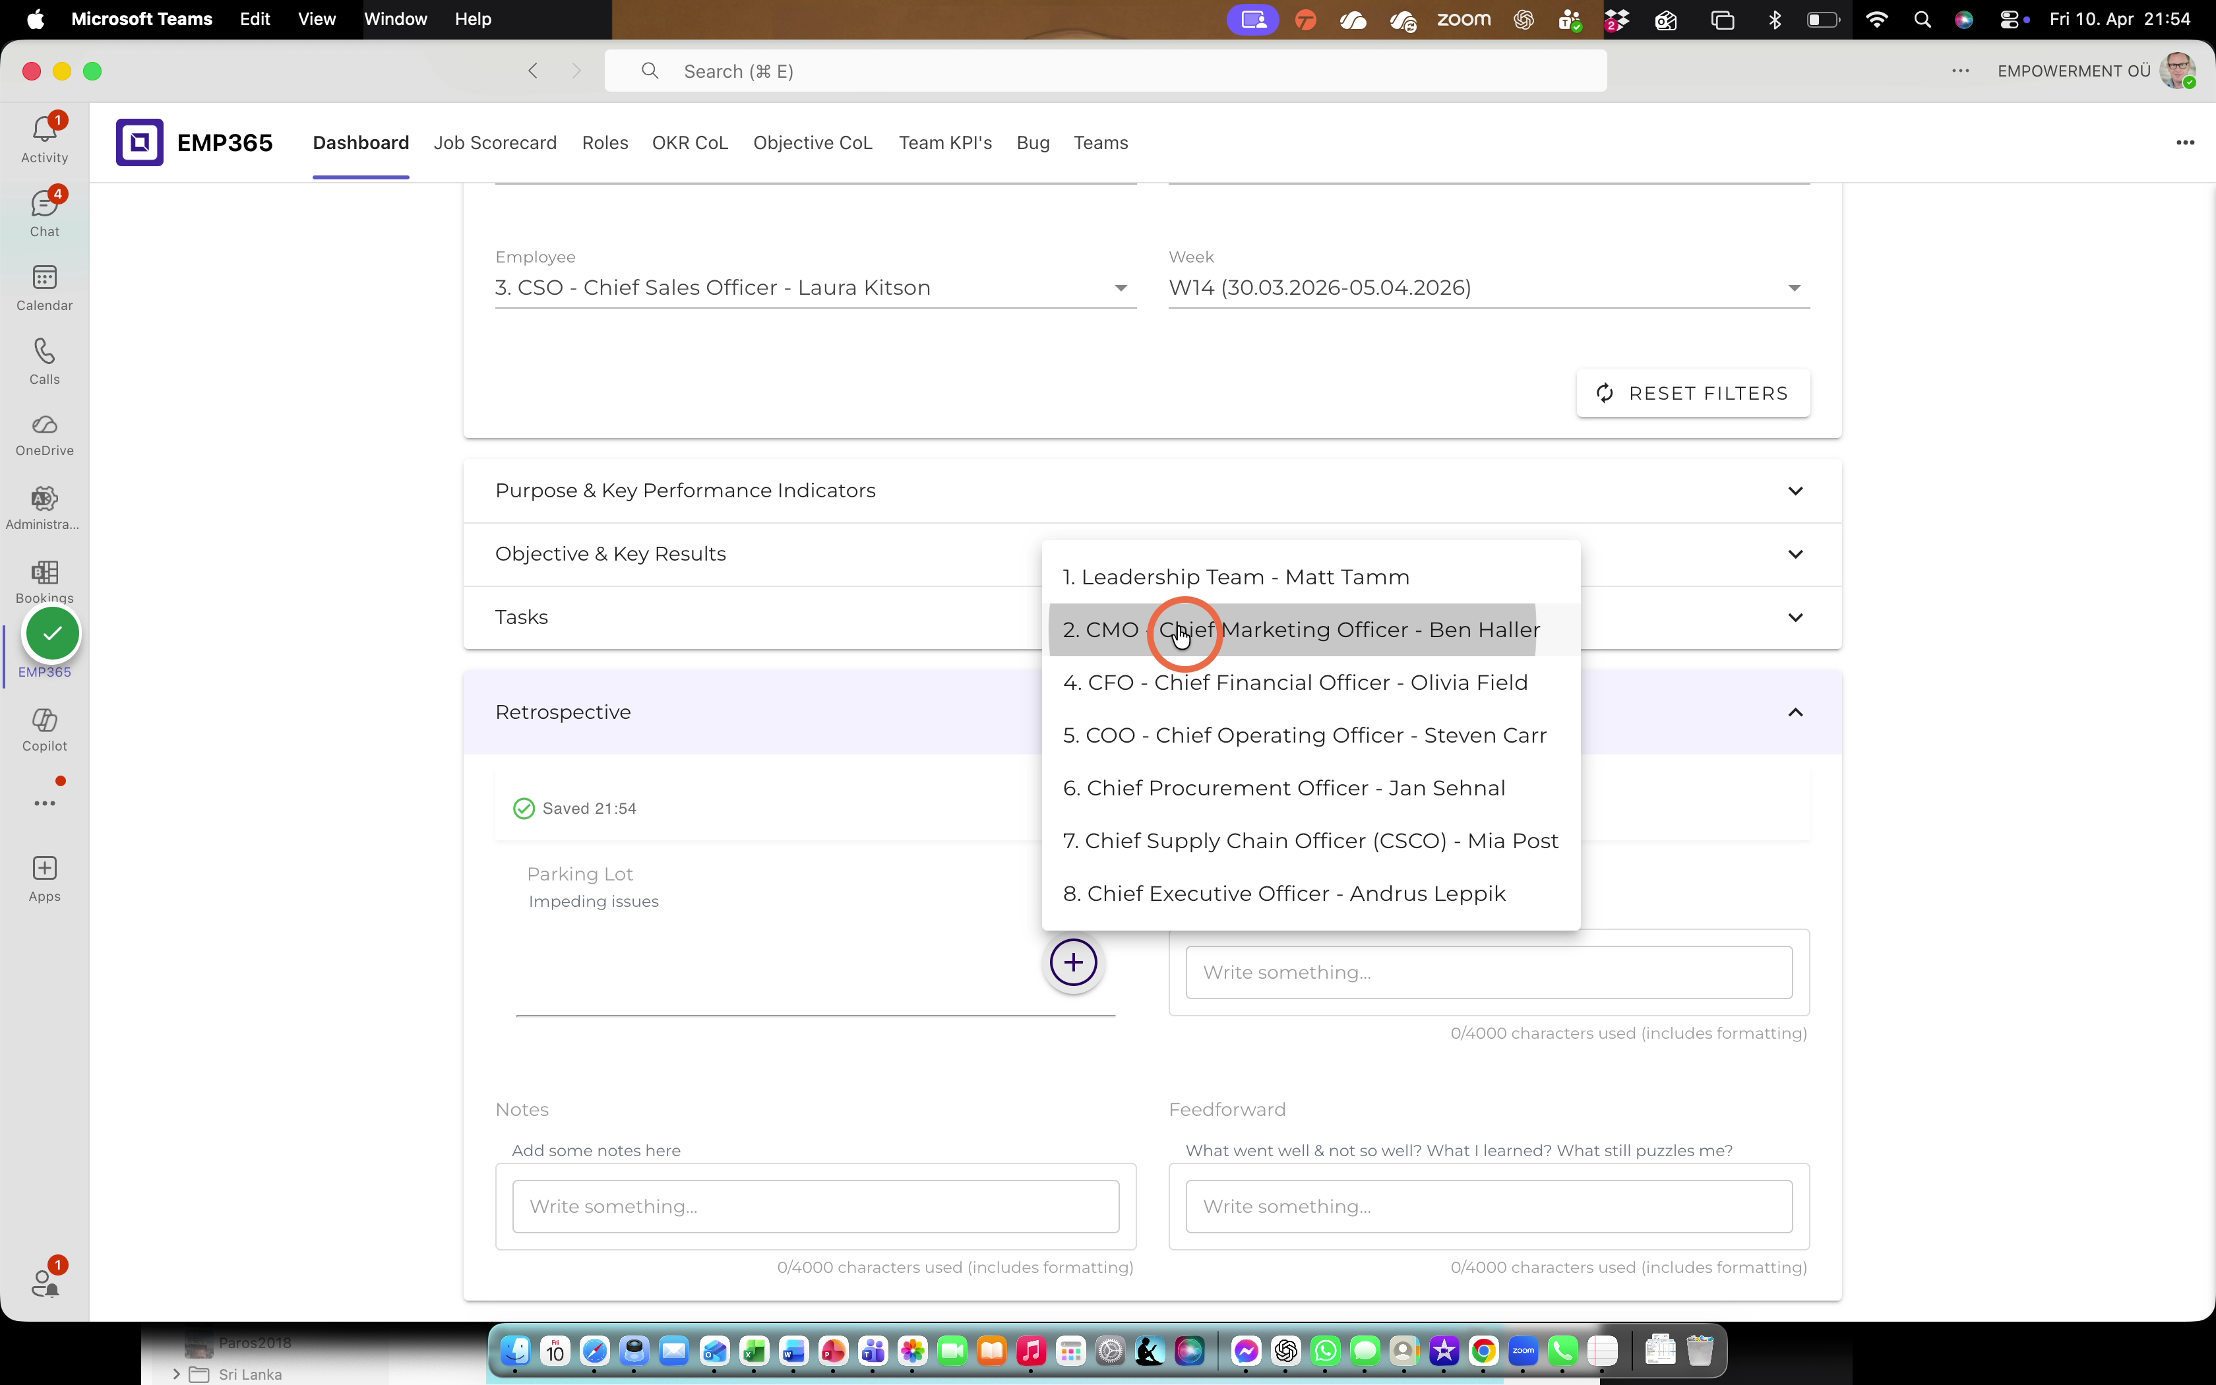Go forward with the navigation arrow
The width and height of the screenshot is (2216, 1385).
pyautogui.click(x=576, y=71)
